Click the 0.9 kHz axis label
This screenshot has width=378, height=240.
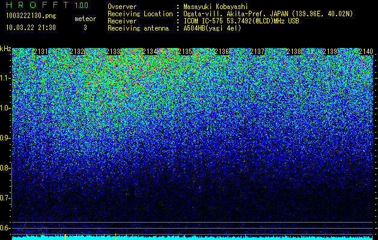click(5, 138)
